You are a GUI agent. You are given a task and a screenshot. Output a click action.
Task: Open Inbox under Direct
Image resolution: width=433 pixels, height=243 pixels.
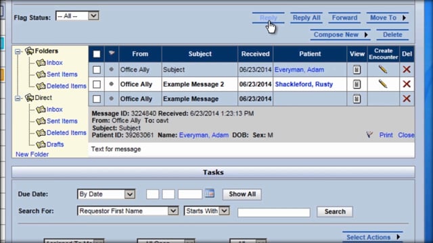click(54, 109)
